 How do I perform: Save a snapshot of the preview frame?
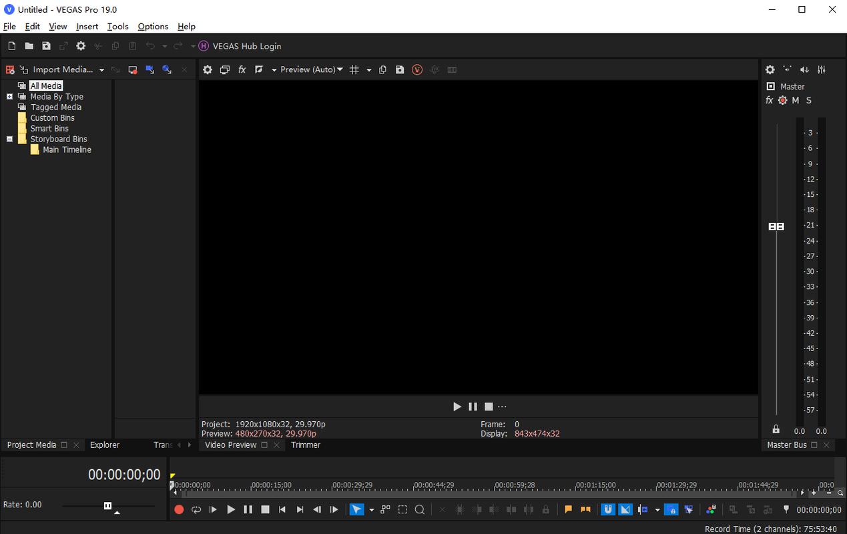(x=399, y=69)
